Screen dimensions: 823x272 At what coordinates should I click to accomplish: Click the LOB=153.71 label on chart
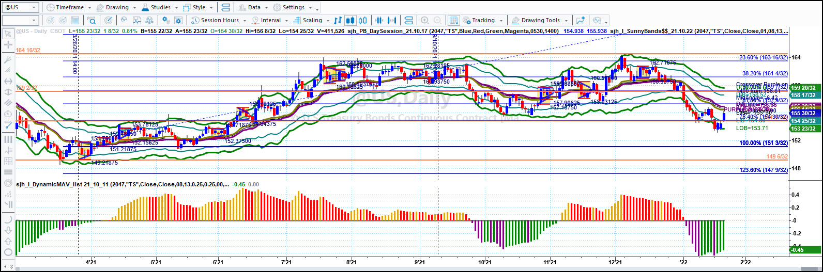click(x=752, y=127)
